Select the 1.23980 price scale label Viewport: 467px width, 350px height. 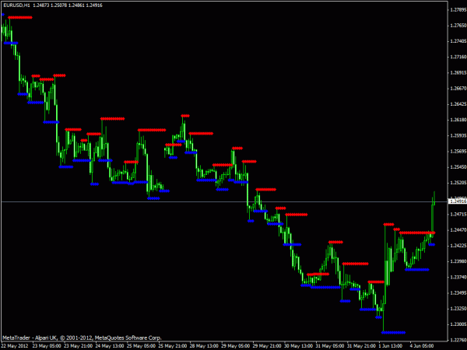458,261
